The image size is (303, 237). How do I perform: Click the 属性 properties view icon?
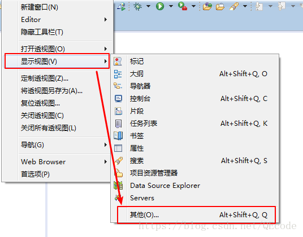click(118, 148)
